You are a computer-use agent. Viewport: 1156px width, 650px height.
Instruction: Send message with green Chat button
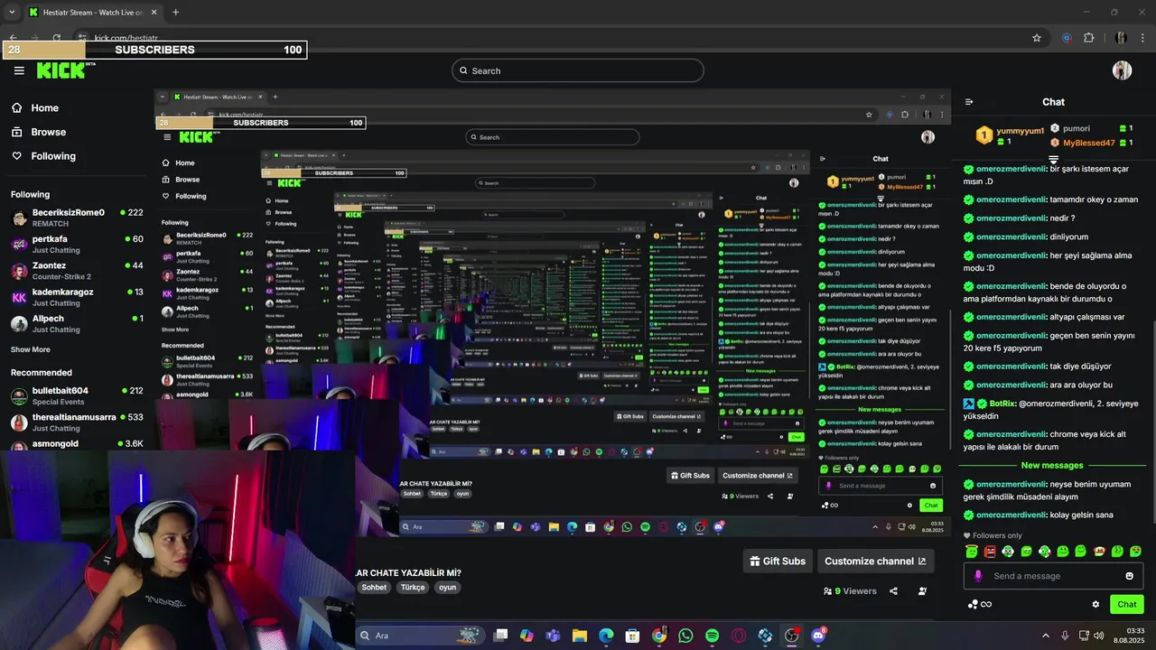point(1126,604)
